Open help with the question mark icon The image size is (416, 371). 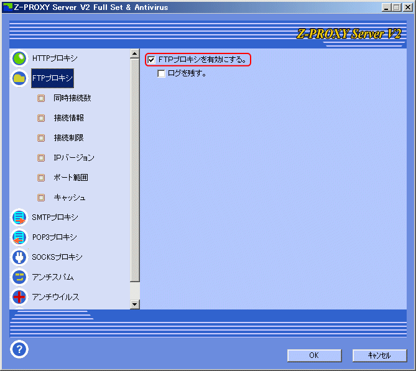(x=19, y=349)
